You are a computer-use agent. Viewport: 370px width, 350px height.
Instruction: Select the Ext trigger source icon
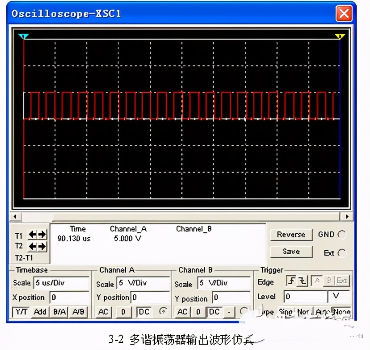click(343, 280)
